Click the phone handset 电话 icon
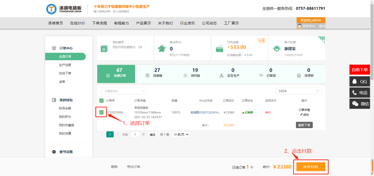The width and height of the screenshot is (374, 176). point(355,93)
